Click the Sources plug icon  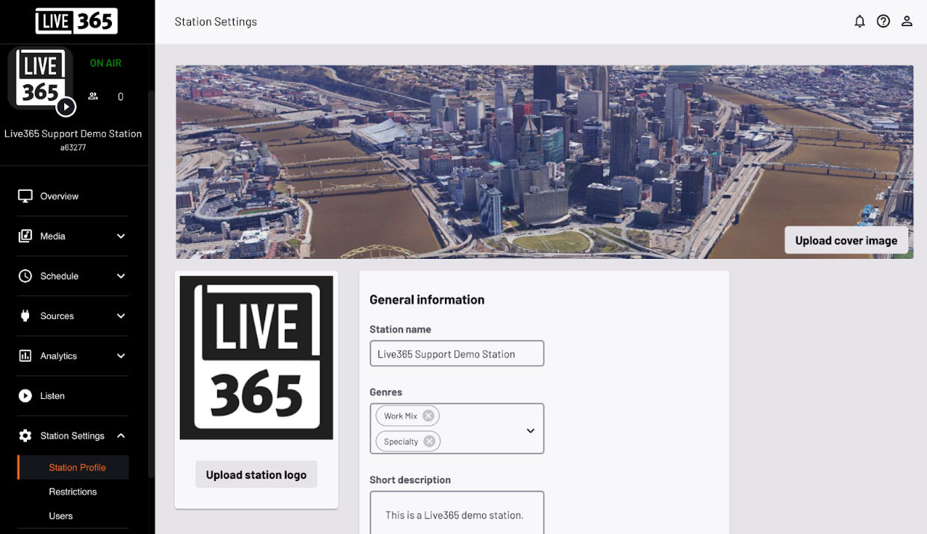25,316
